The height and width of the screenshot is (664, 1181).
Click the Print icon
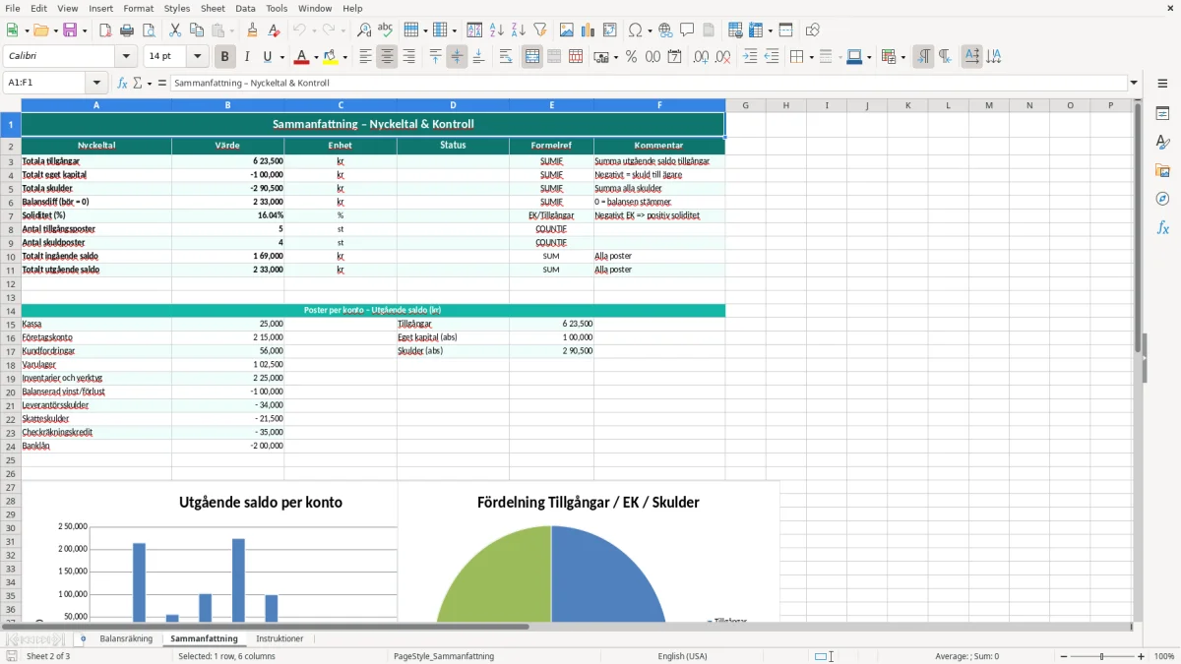click(127, 30)
